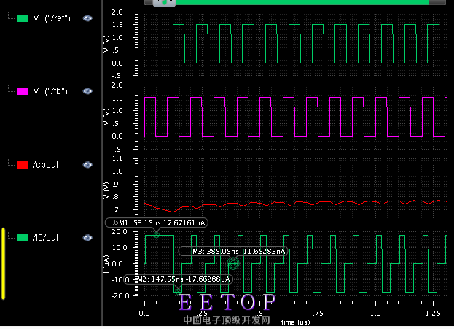Click marker label M3: 385.05ns -11.65283nA
The height and width of the screenshot is (329, 454).
[x=233, y=252]
